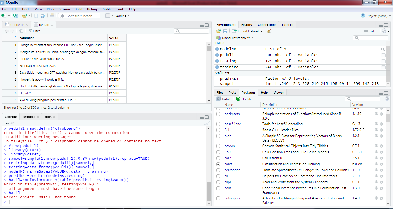Inspect modelNB with magnifier icon
Image resolution: width=393 pixels, height=209 pixels.
pyautogui.click(x=383, y=49)
